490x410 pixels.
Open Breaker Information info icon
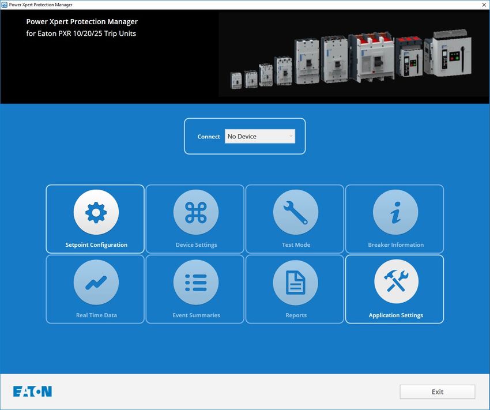click(395, 212)
